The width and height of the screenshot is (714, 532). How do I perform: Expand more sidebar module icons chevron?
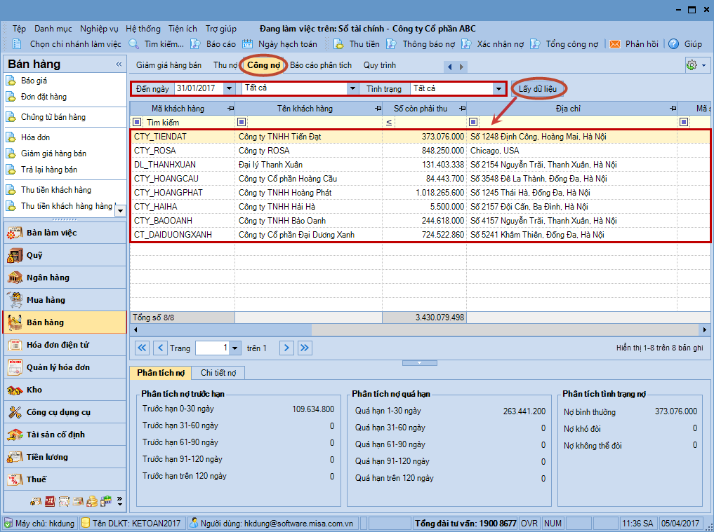tap(120, 501)
